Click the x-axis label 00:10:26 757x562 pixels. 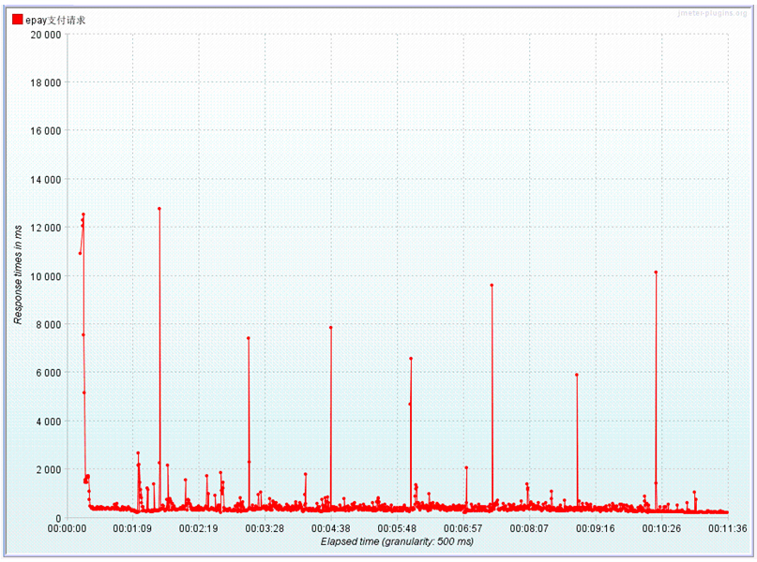661,528
